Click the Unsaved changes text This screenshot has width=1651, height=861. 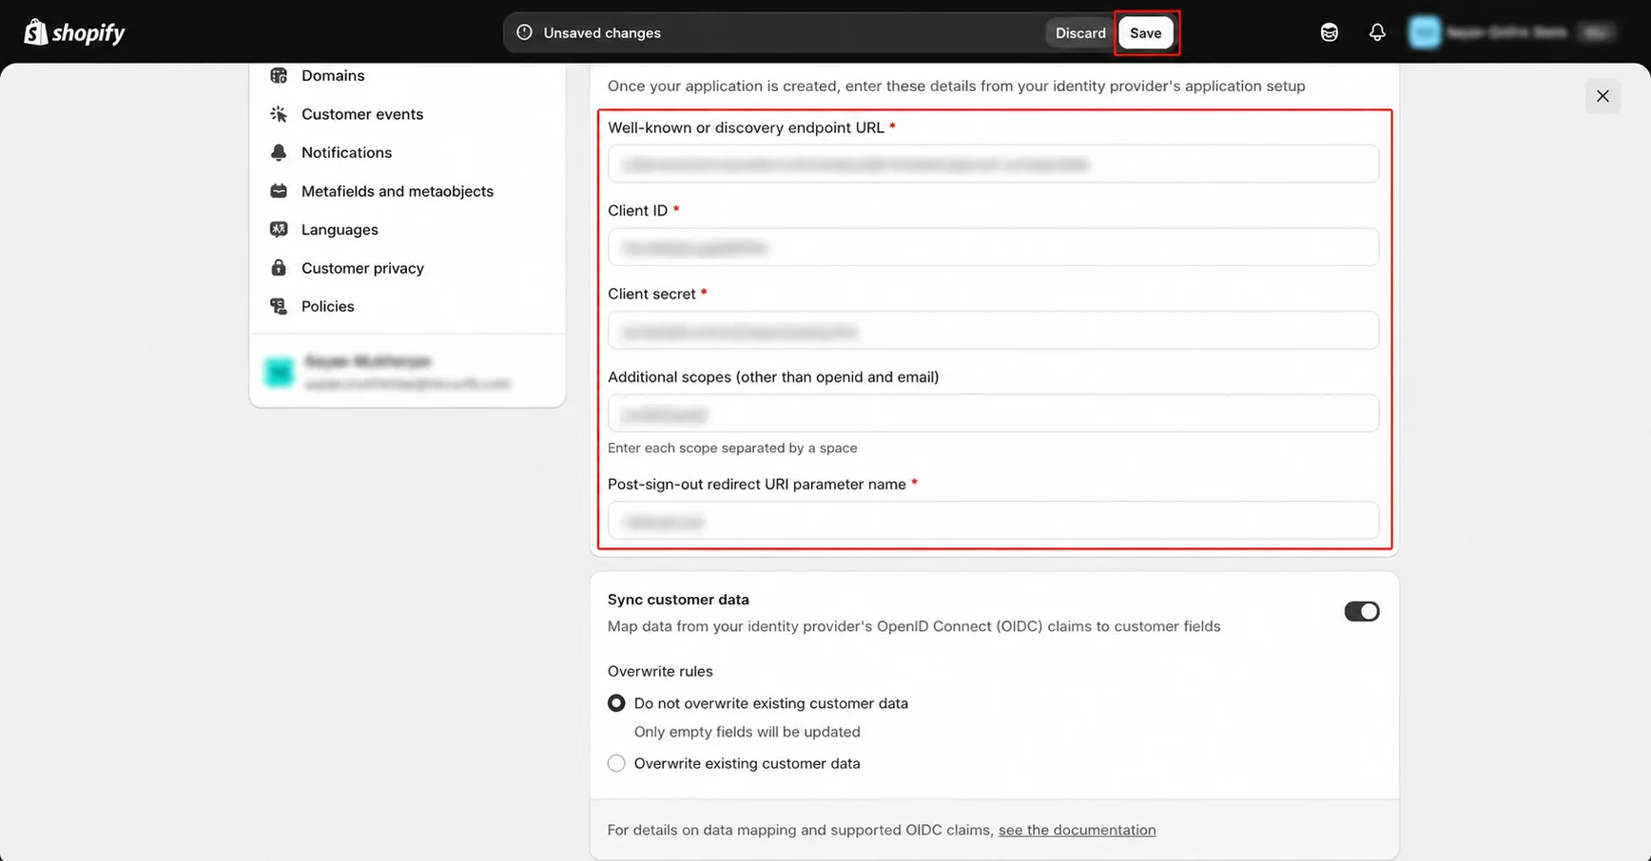pos(602,32)
